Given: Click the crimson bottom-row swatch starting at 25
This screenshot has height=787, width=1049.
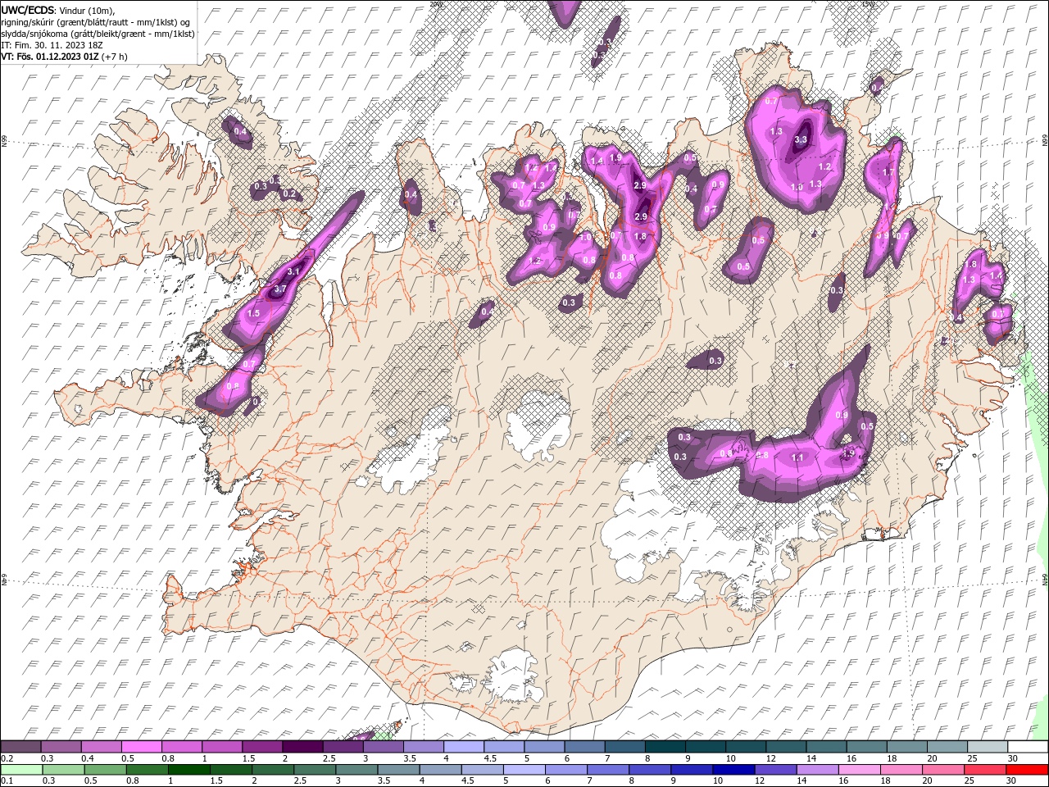Looking at the screenshot, I should click(986, 770).
